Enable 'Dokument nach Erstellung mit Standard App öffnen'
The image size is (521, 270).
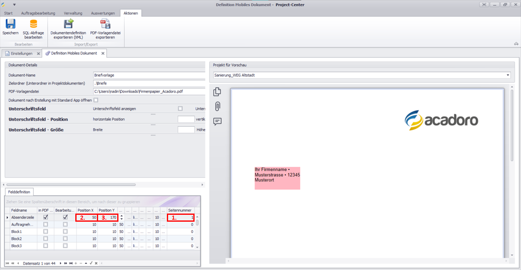96,100
